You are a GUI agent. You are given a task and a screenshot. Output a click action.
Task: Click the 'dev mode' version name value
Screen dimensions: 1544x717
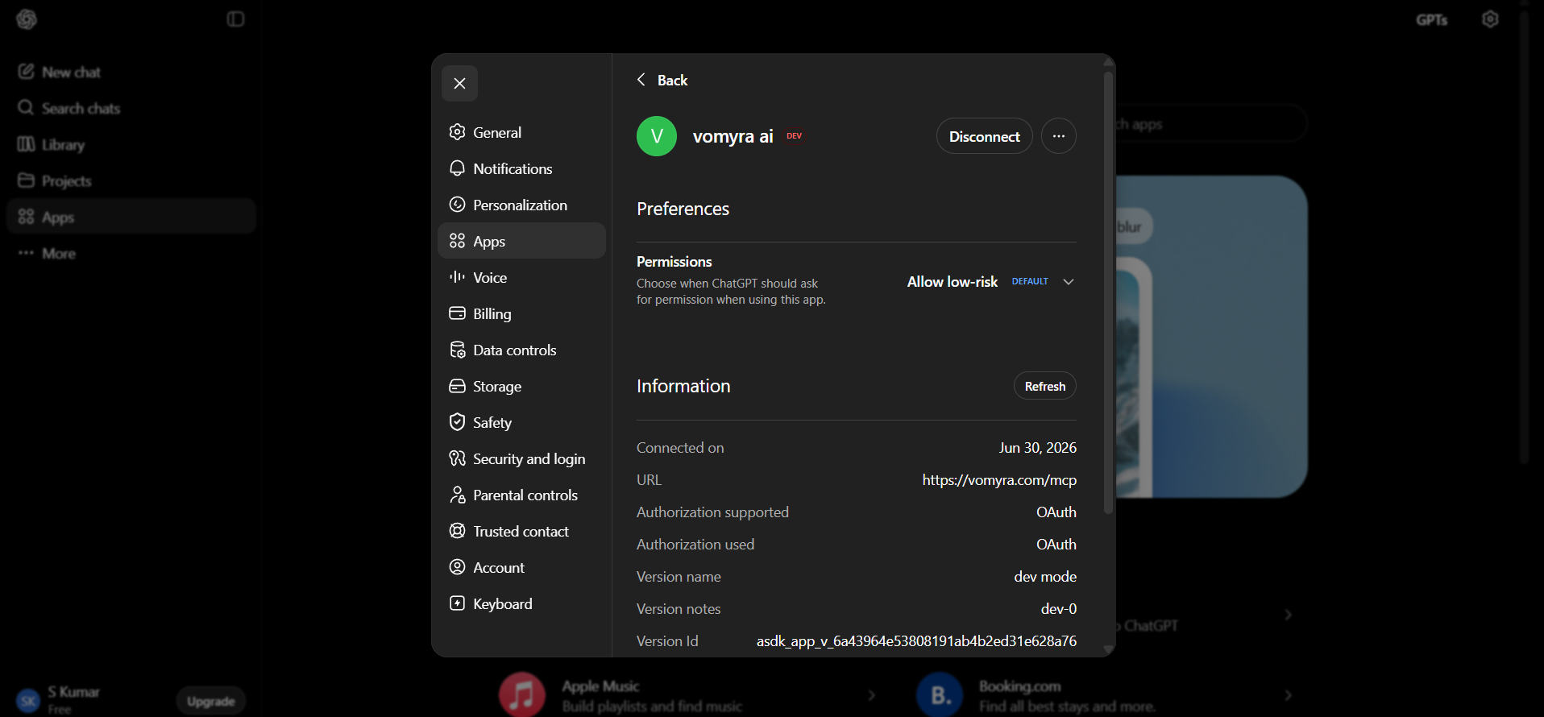coord(1045,577)
